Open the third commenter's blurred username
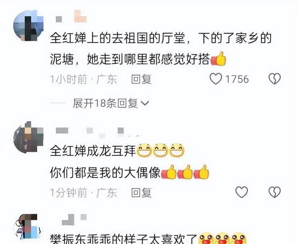Image resolution: width=297 pixels, height=244 pixels. 74,220
